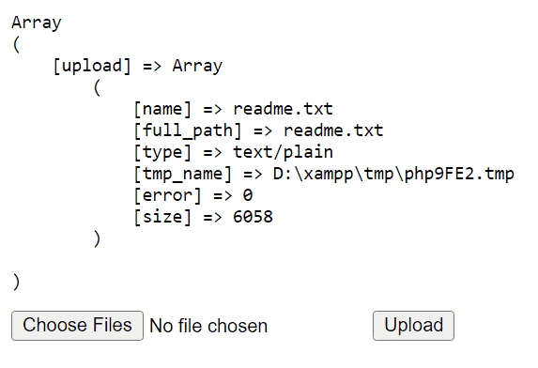This screenshot has width=538, height=368.
Task: Click the readme.txt value on name line
Action: tap(283, 109)
